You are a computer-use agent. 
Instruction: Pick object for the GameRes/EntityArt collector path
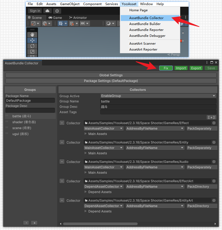[214, 200]
